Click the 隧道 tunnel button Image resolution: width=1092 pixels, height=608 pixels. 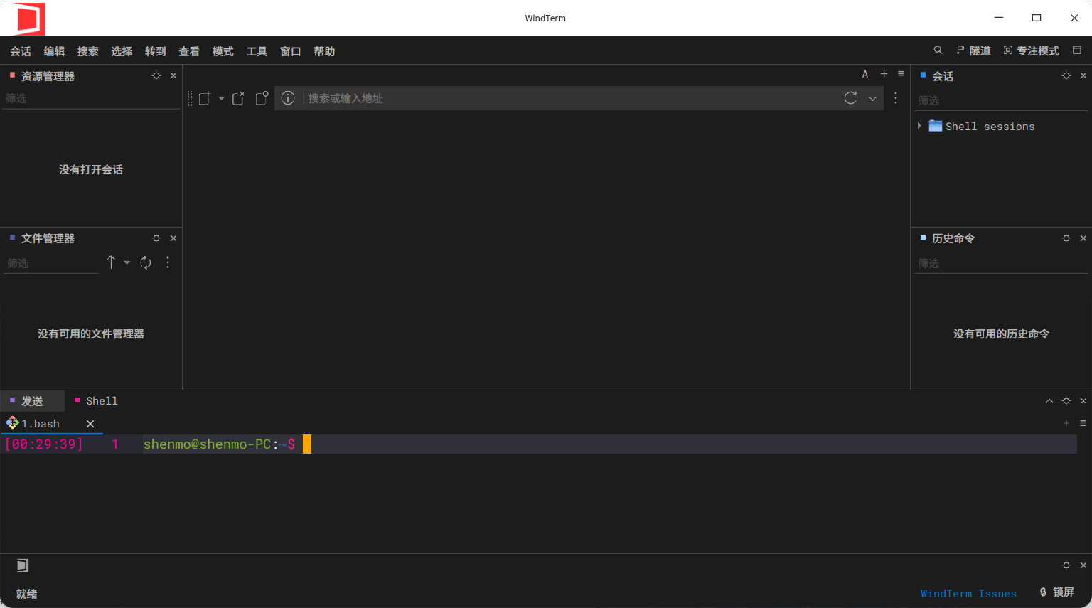tap(973, 50)
